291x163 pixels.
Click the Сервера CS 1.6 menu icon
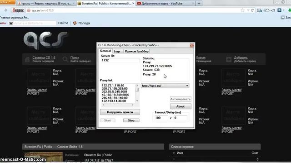[27, 59]
